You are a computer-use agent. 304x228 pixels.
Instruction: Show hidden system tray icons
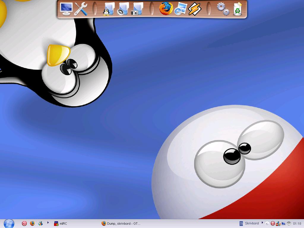coord(267,224)
